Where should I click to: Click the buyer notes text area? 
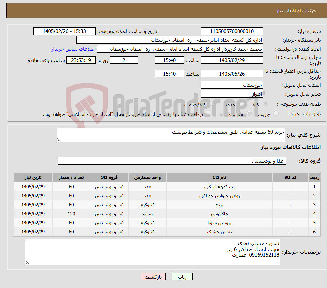click(152, 252)
